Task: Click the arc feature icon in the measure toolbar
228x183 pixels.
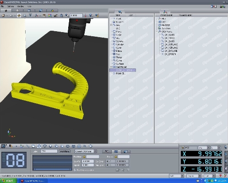Action: 45,146
